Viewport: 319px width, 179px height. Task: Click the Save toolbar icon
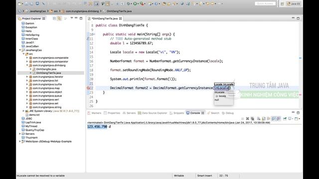tap(26, 3)
